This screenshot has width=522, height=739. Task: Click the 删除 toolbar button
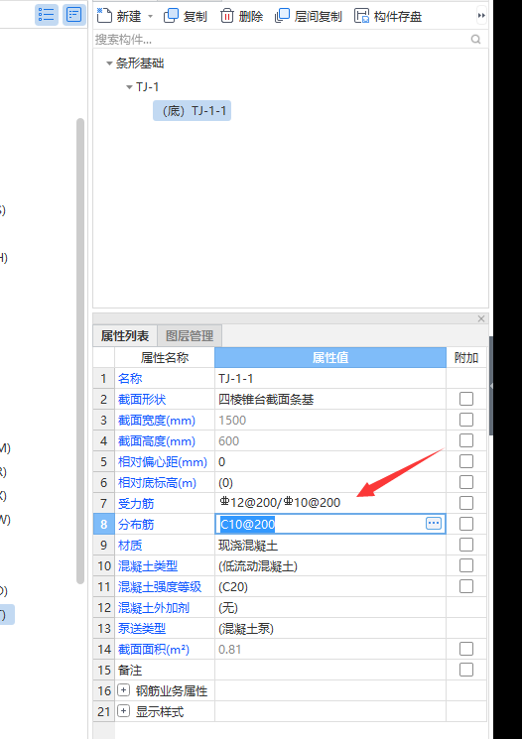pyautogui.click(x=241, y=16)
